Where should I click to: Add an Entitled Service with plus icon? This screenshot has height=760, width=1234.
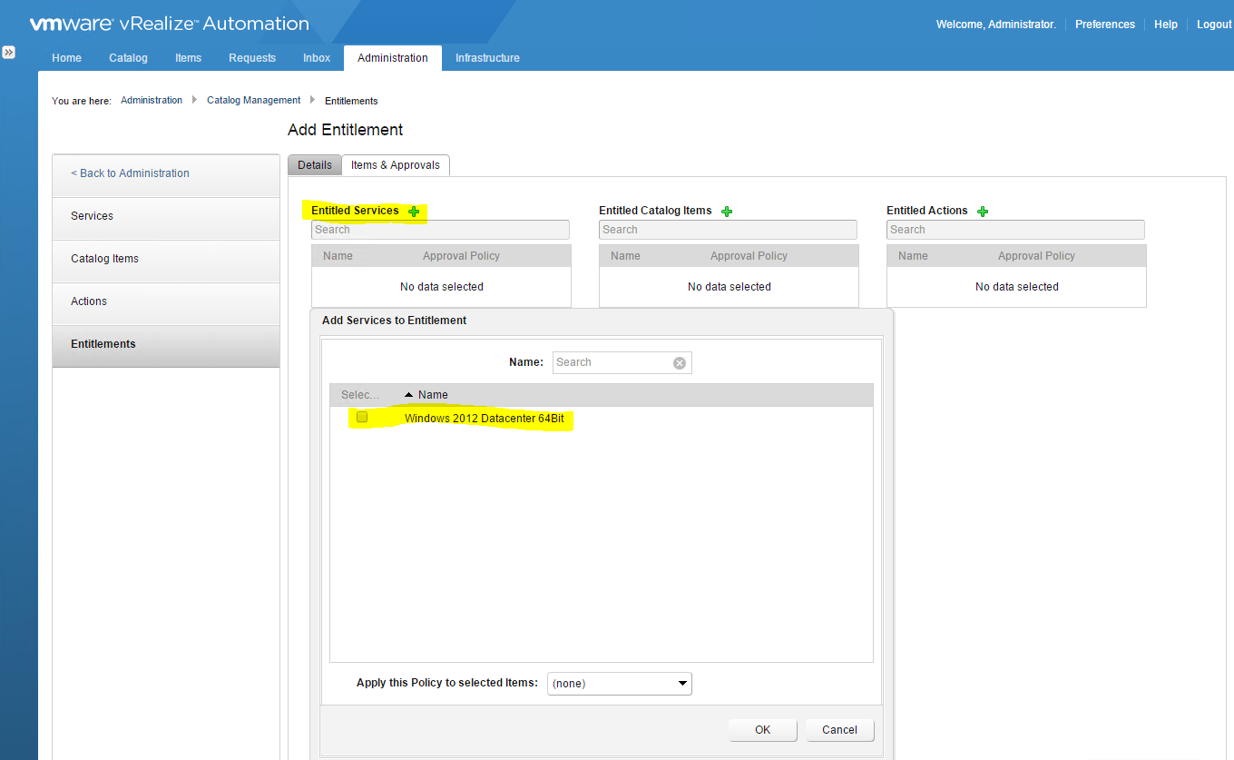tap(414, 212)
